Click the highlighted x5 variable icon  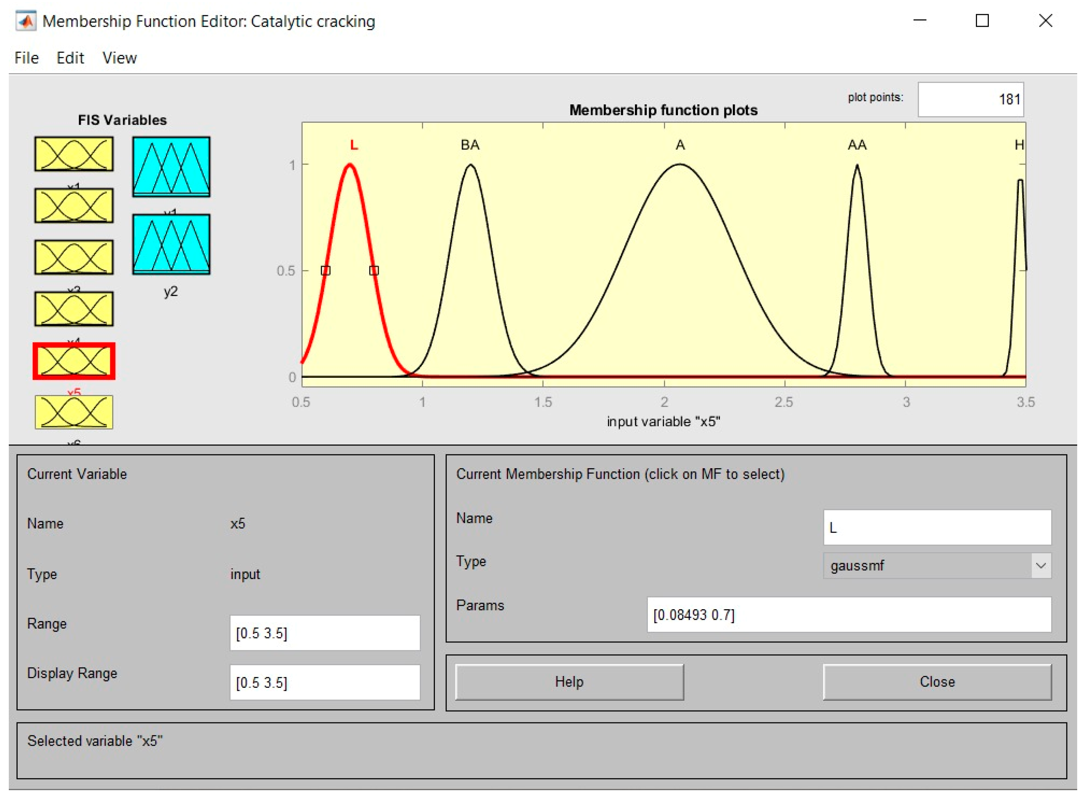pos(74,361)
